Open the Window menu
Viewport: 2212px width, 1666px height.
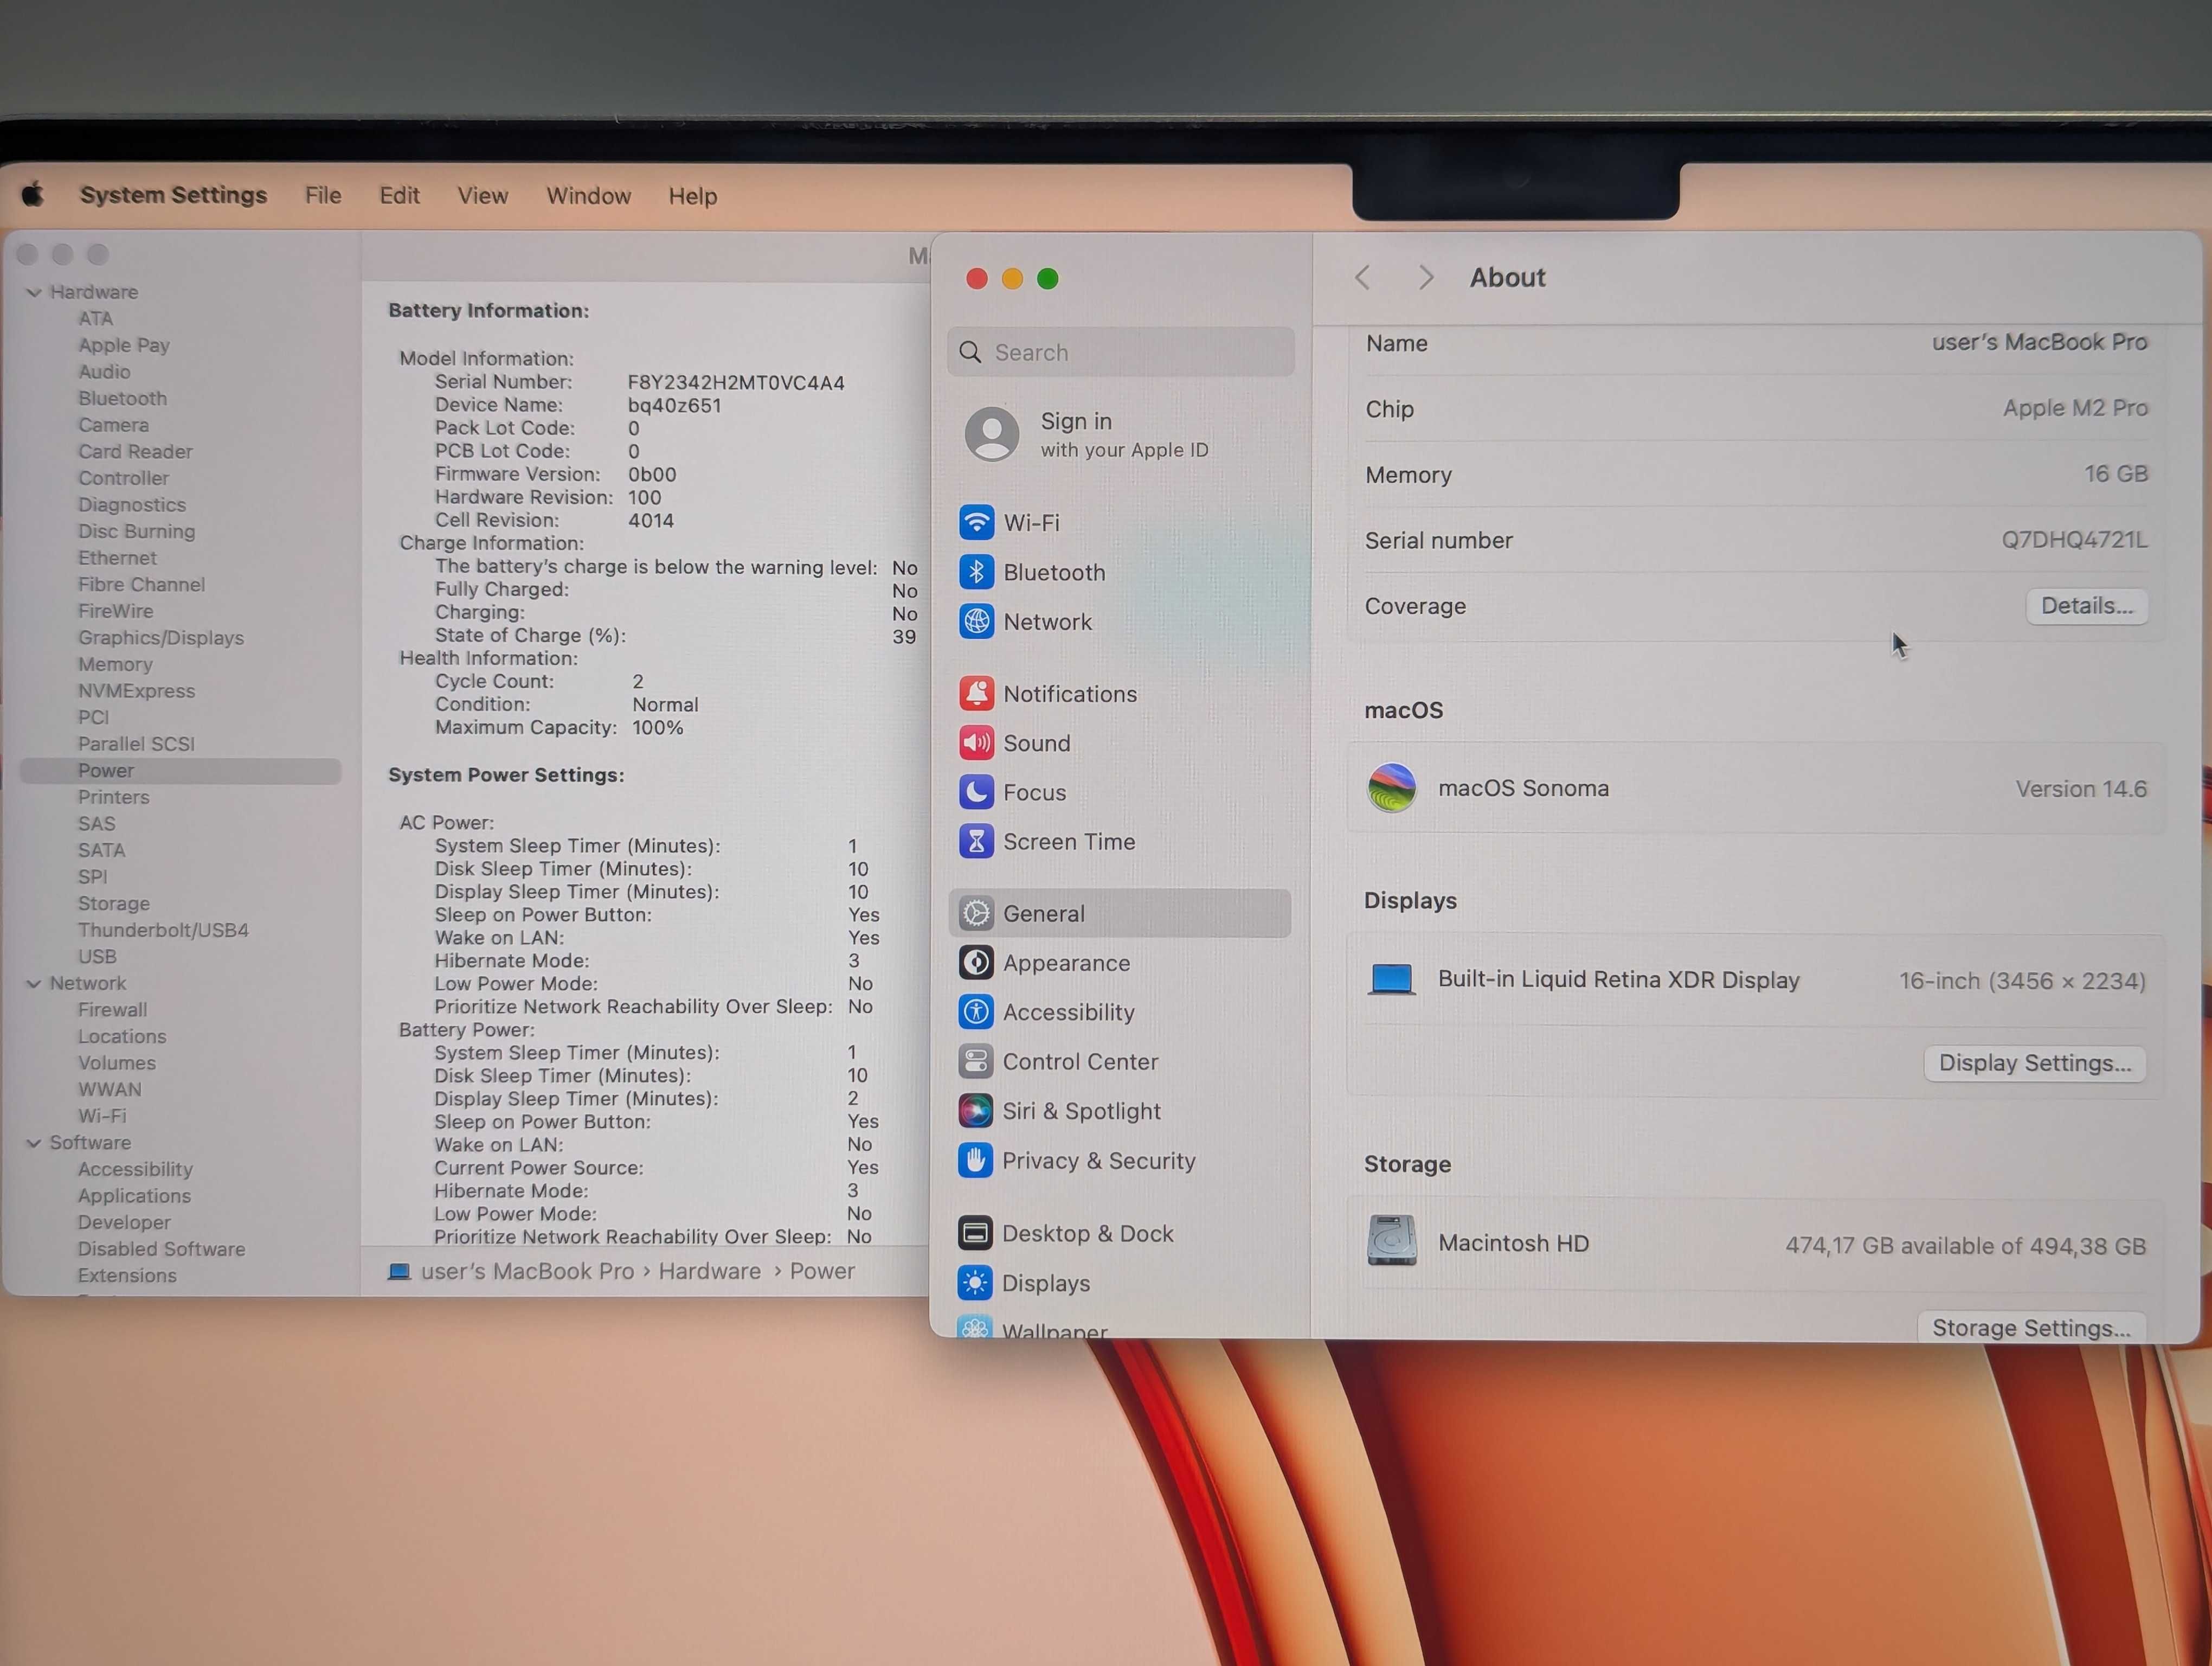589,195
